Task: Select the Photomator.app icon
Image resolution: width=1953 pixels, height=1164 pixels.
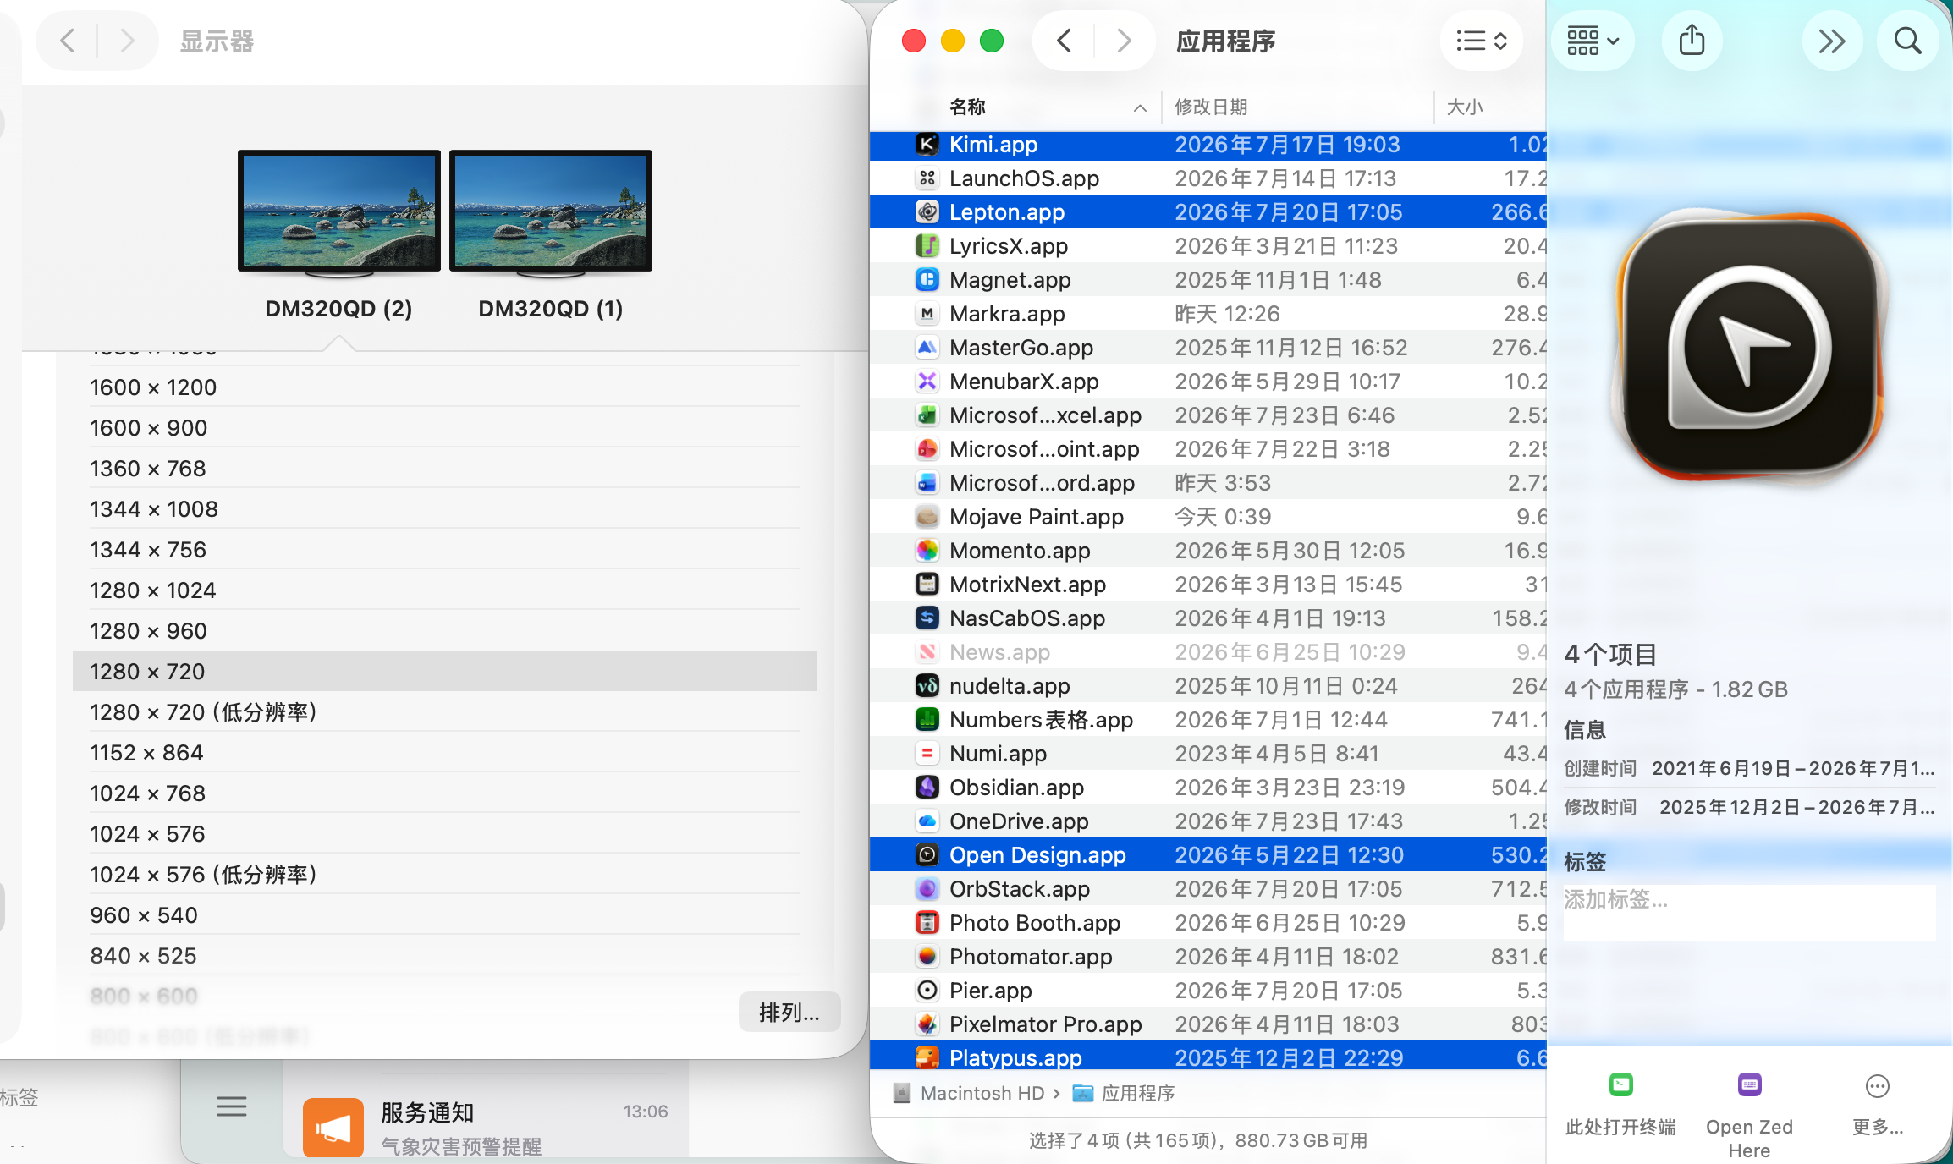Action: pyautogui.click(x=927, y=957)
